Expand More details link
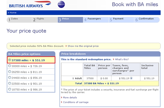 [x=70, y=98]
